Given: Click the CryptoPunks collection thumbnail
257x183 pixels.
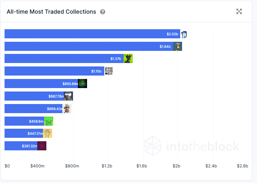Looking at the screenshot, I should point(184,34).
